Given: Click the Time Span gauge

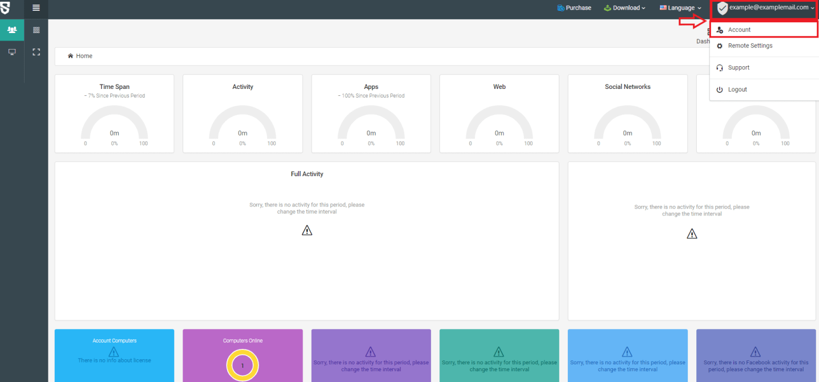Looking at the screenshot, I should pos(114,123).
